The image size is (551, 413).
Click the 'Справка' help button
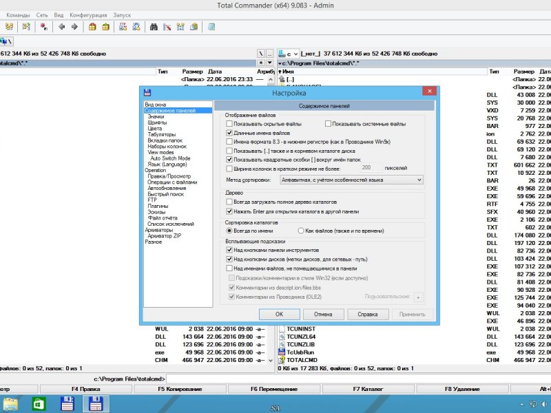coord(368,315)
